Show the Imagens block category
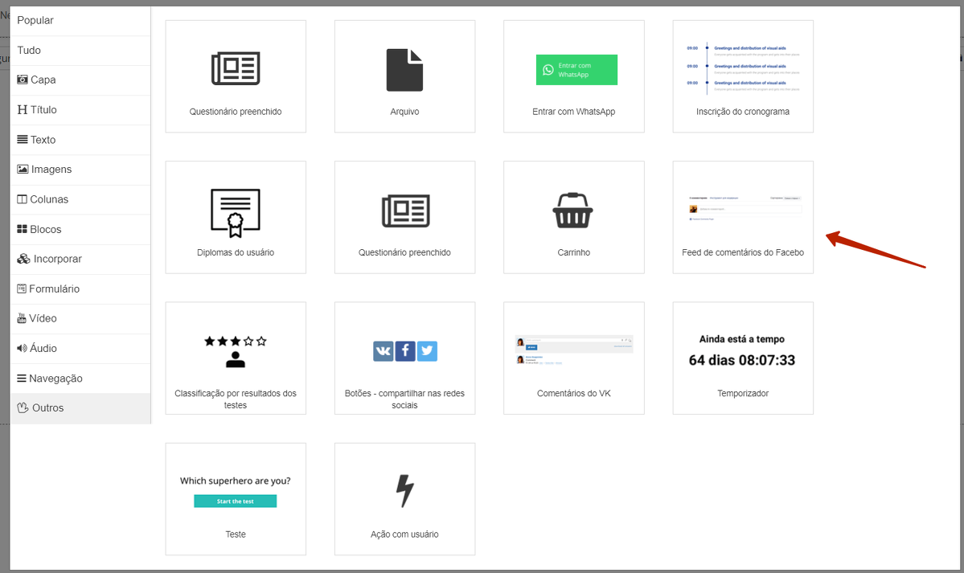Image resolution: width=964 pixels, height=573 pixels. pos(51,170)
